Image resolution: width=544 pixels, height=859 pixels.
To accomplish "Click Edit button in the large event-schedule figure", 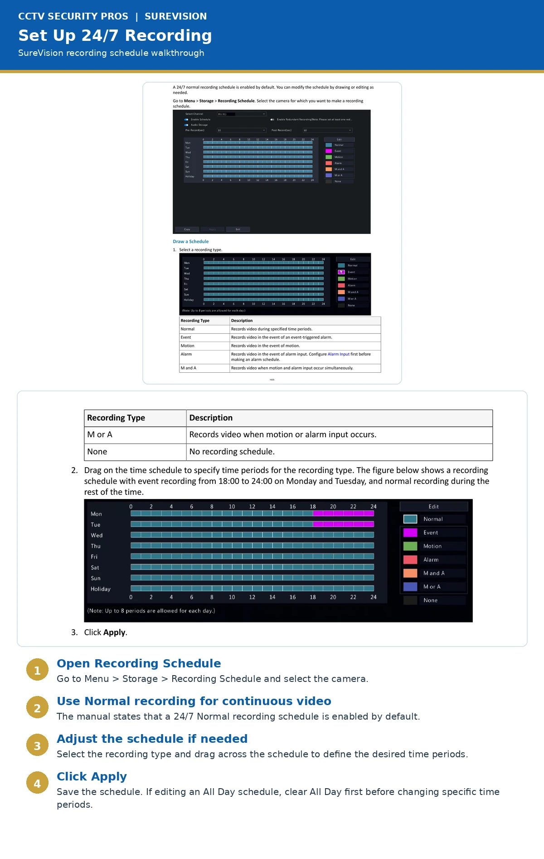I will coord(434,507).
